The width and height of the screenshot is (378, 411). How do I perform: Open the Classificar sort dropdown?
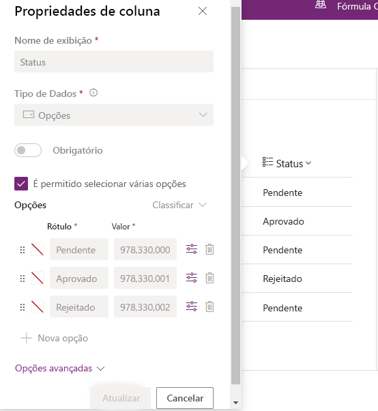pos(179,205)
